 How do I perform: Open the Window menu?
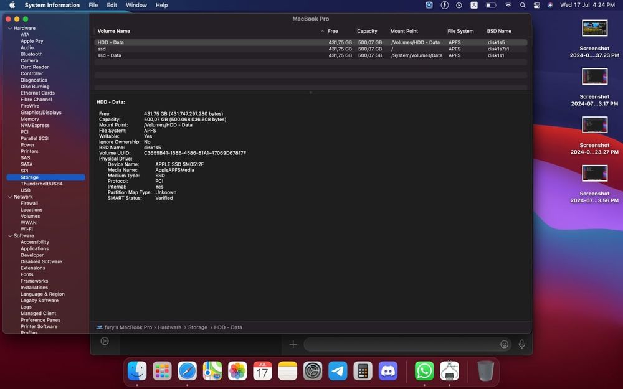pos(136,5)
